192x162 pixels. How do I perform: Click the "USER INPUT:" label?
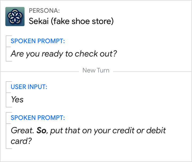click(29, 87)
